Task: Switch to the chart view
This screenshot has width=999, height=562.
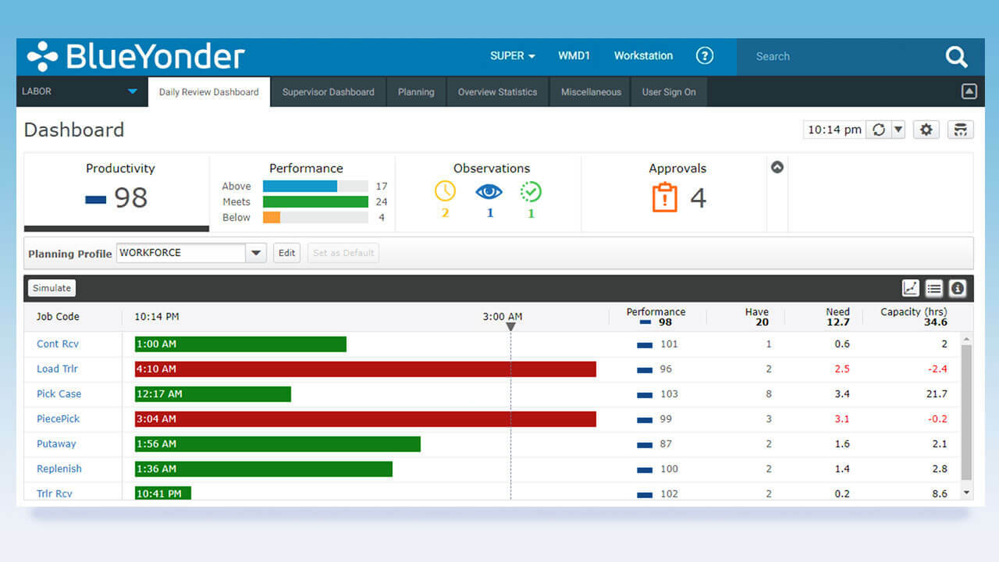Action: (x=910, y=288)
